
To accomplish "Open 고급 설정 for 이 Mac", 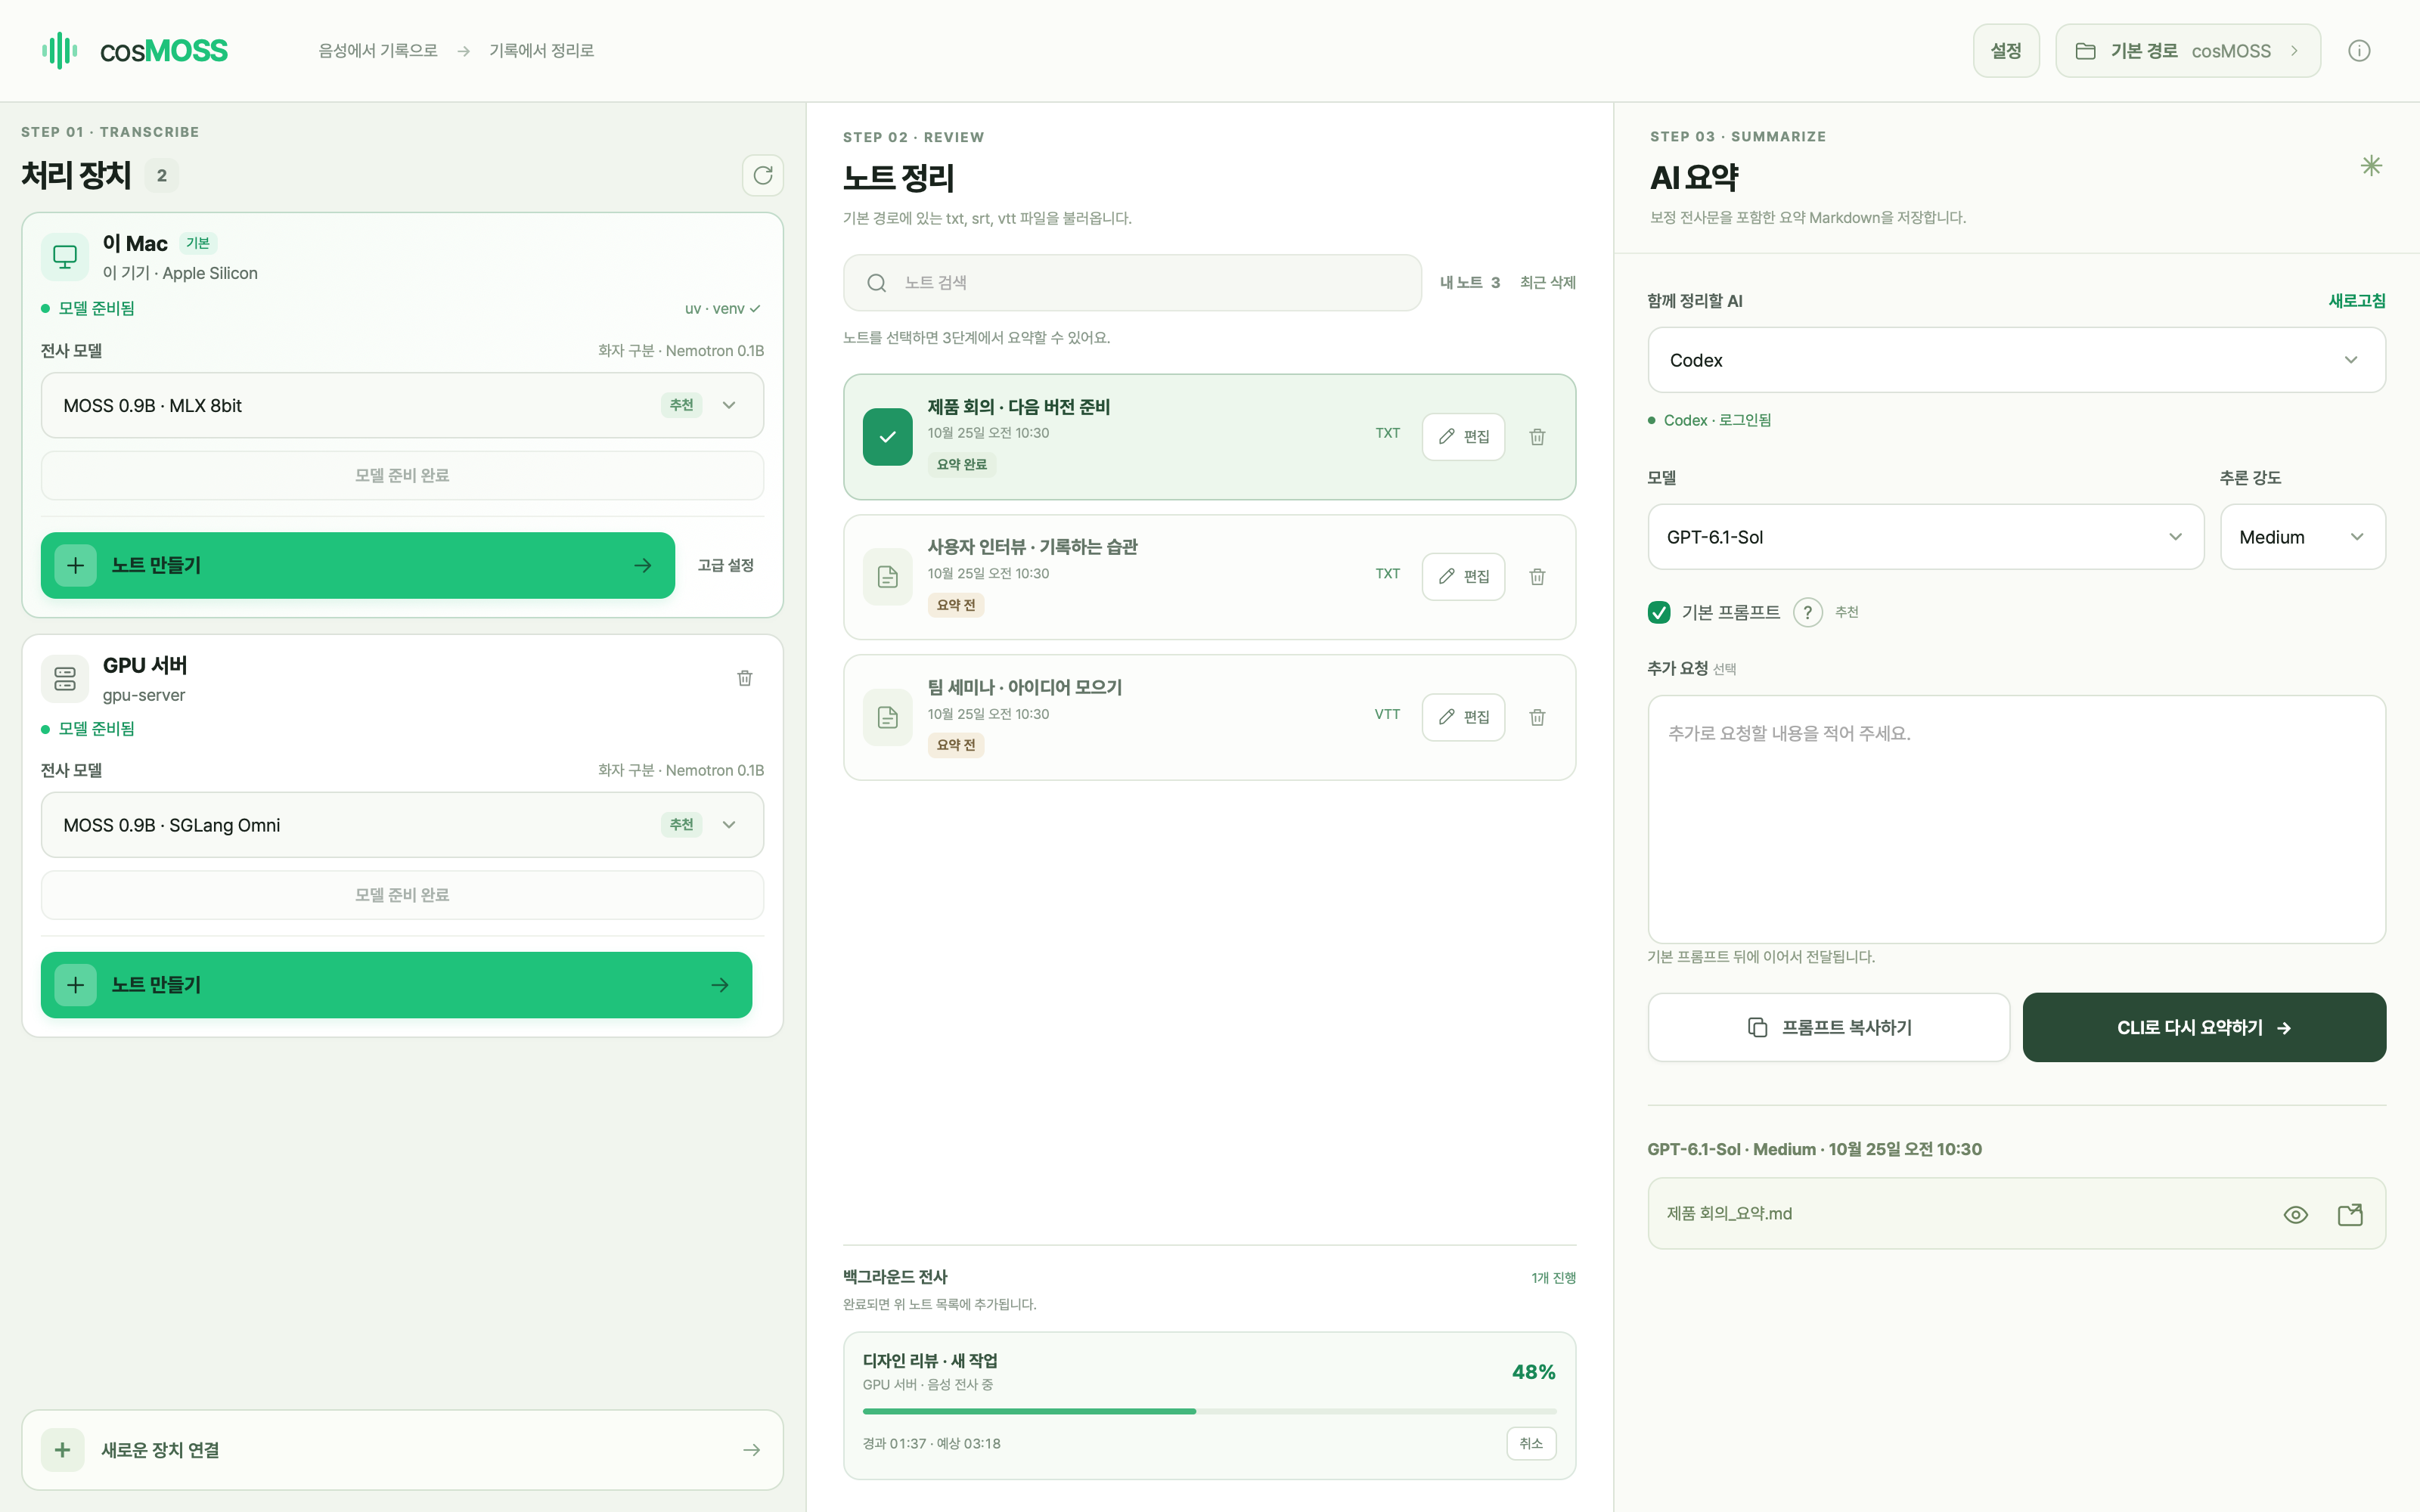I will coord(726,565).
